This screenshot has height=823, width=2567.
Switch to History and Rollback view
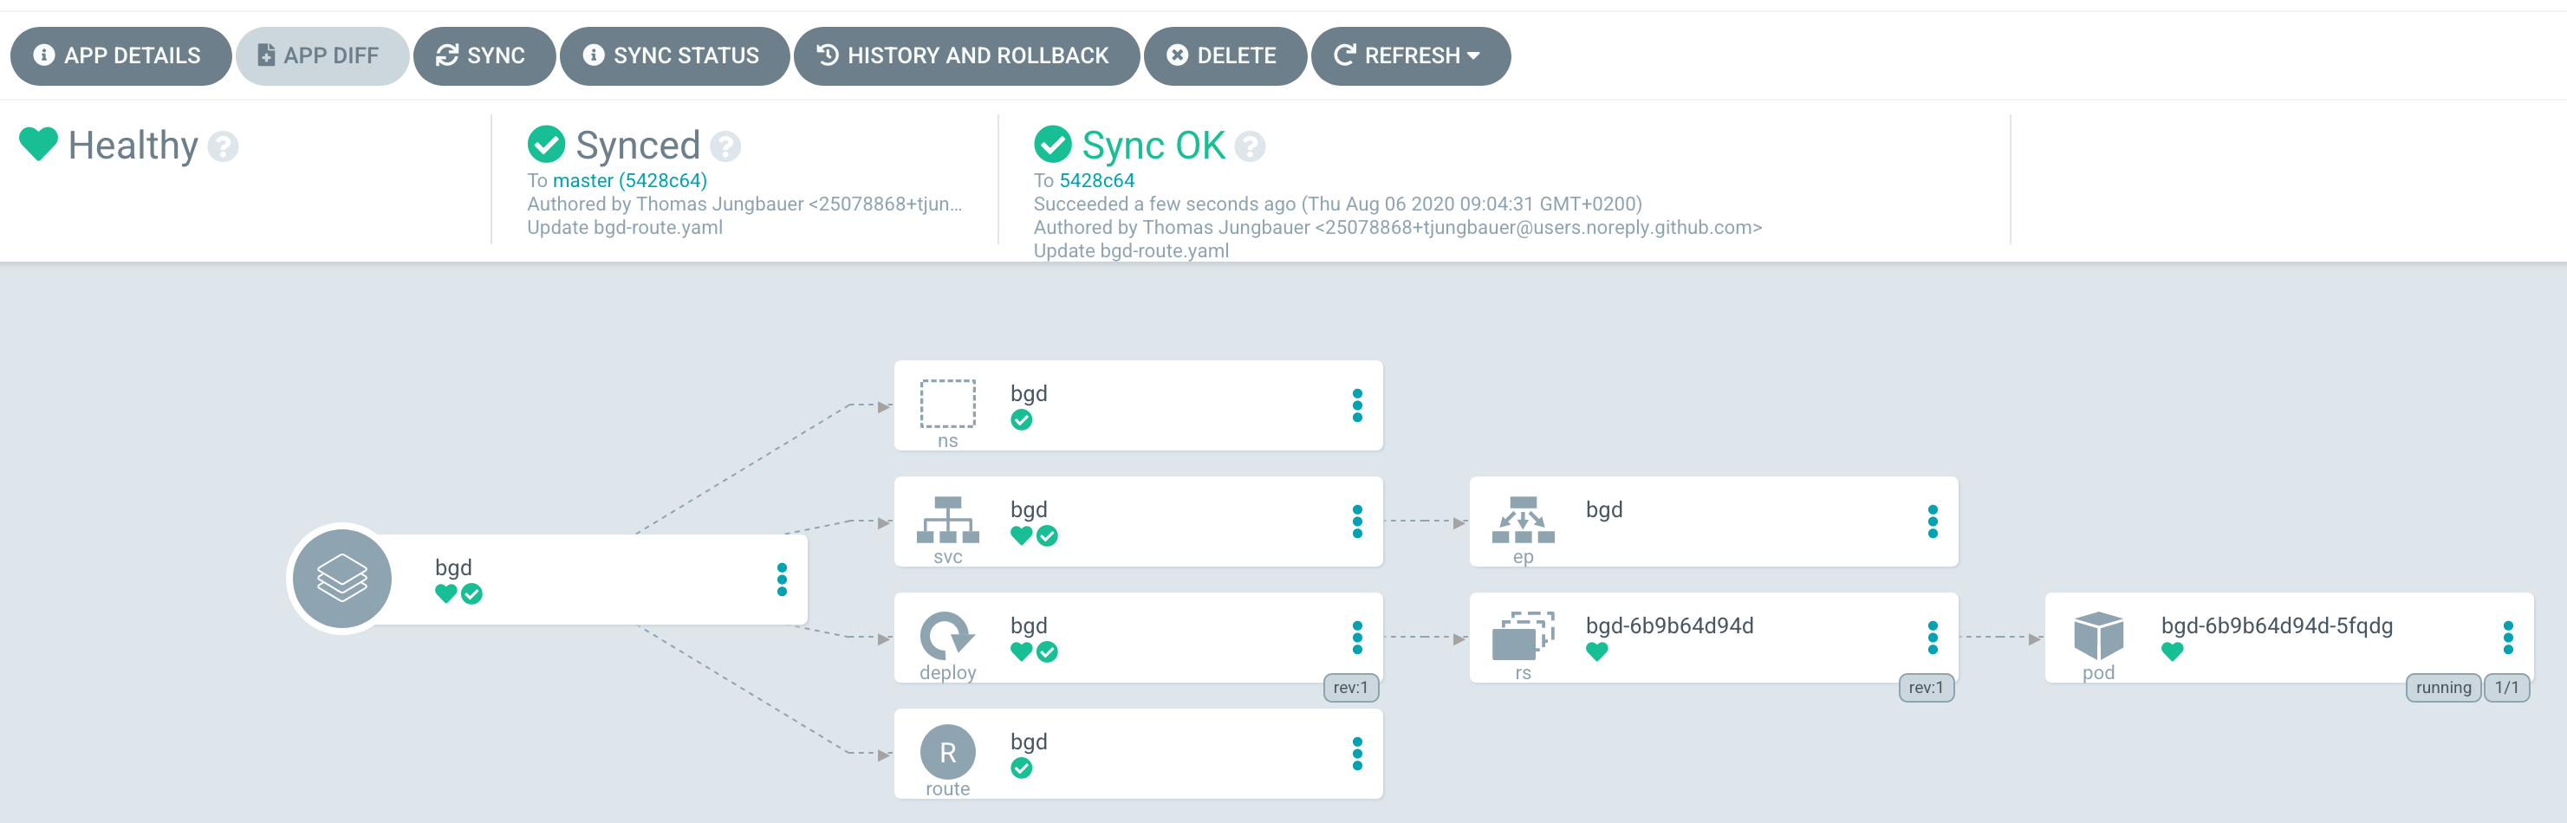point(965,55)
